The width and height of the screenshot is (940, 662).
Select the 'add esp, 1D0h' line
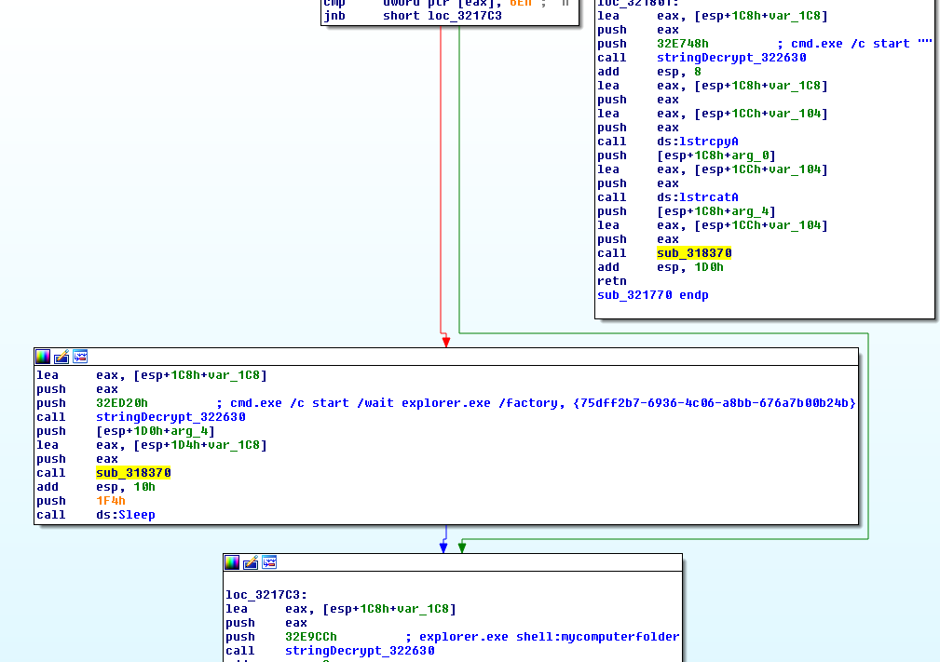coord(660,267)
